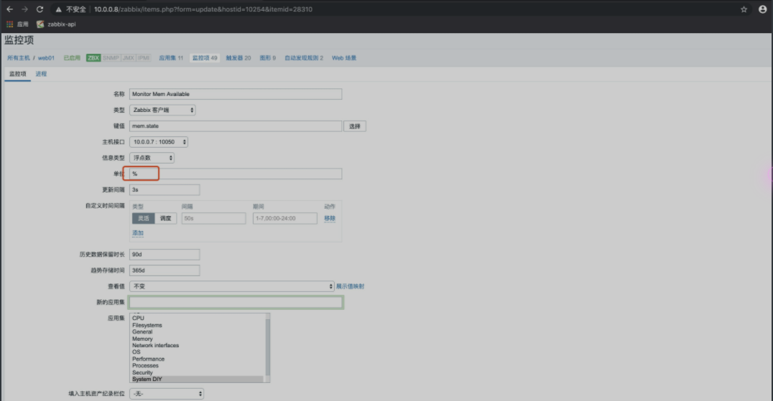Image resolution: width=773 pixels, height=401 pixels.
Task: Click the 新的应用集 input field
Action: (x=236, y=302)
